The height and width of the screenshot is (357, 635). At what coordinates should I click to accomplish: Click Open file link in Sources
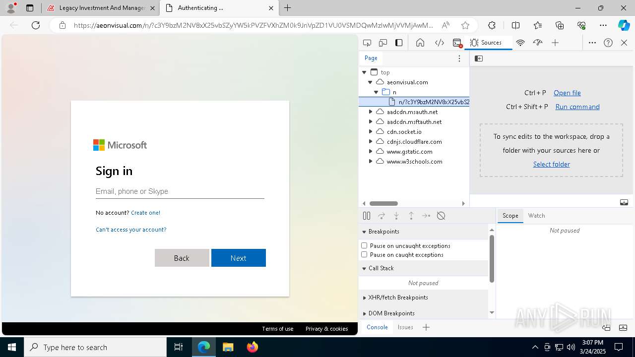(x=567, y=93)
